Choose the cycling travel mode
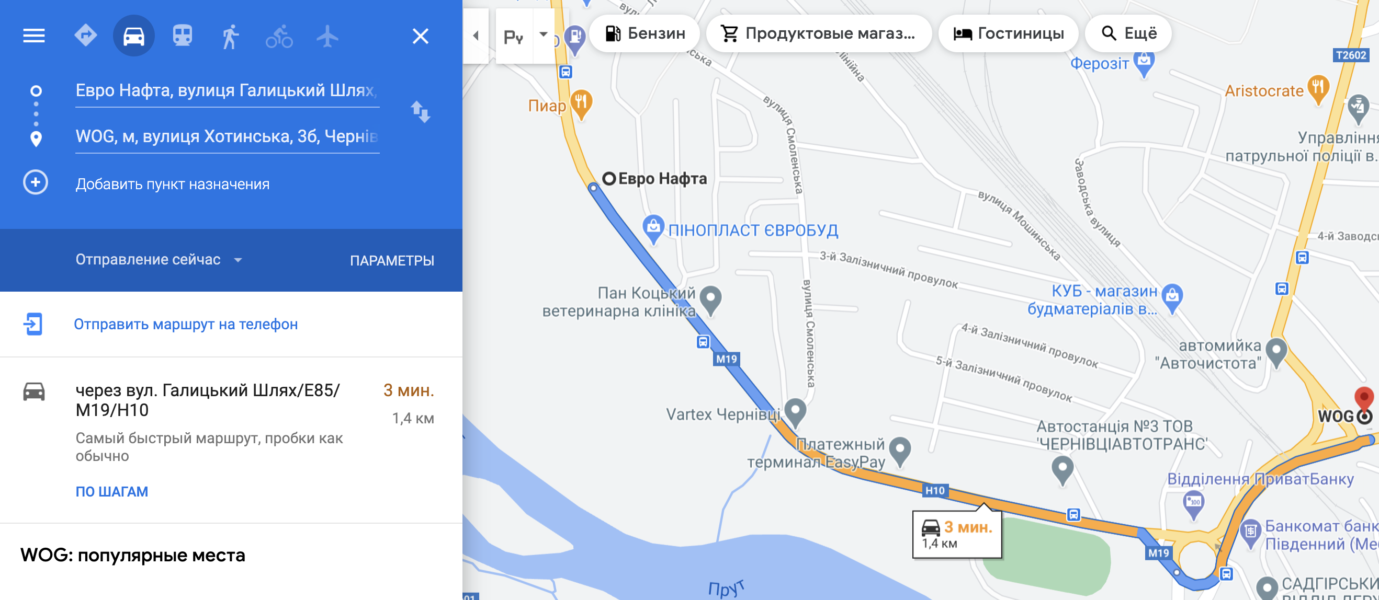Viewport: 1379px width, 600px height. tap(279, 36)
